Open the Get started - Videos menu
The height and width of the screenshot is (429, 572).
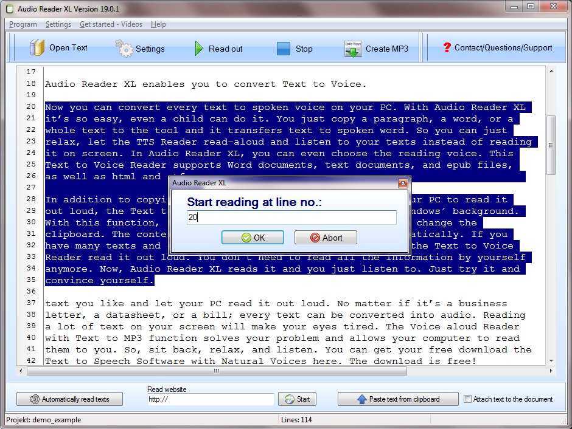pyautogui.click(x=111, y=24)
